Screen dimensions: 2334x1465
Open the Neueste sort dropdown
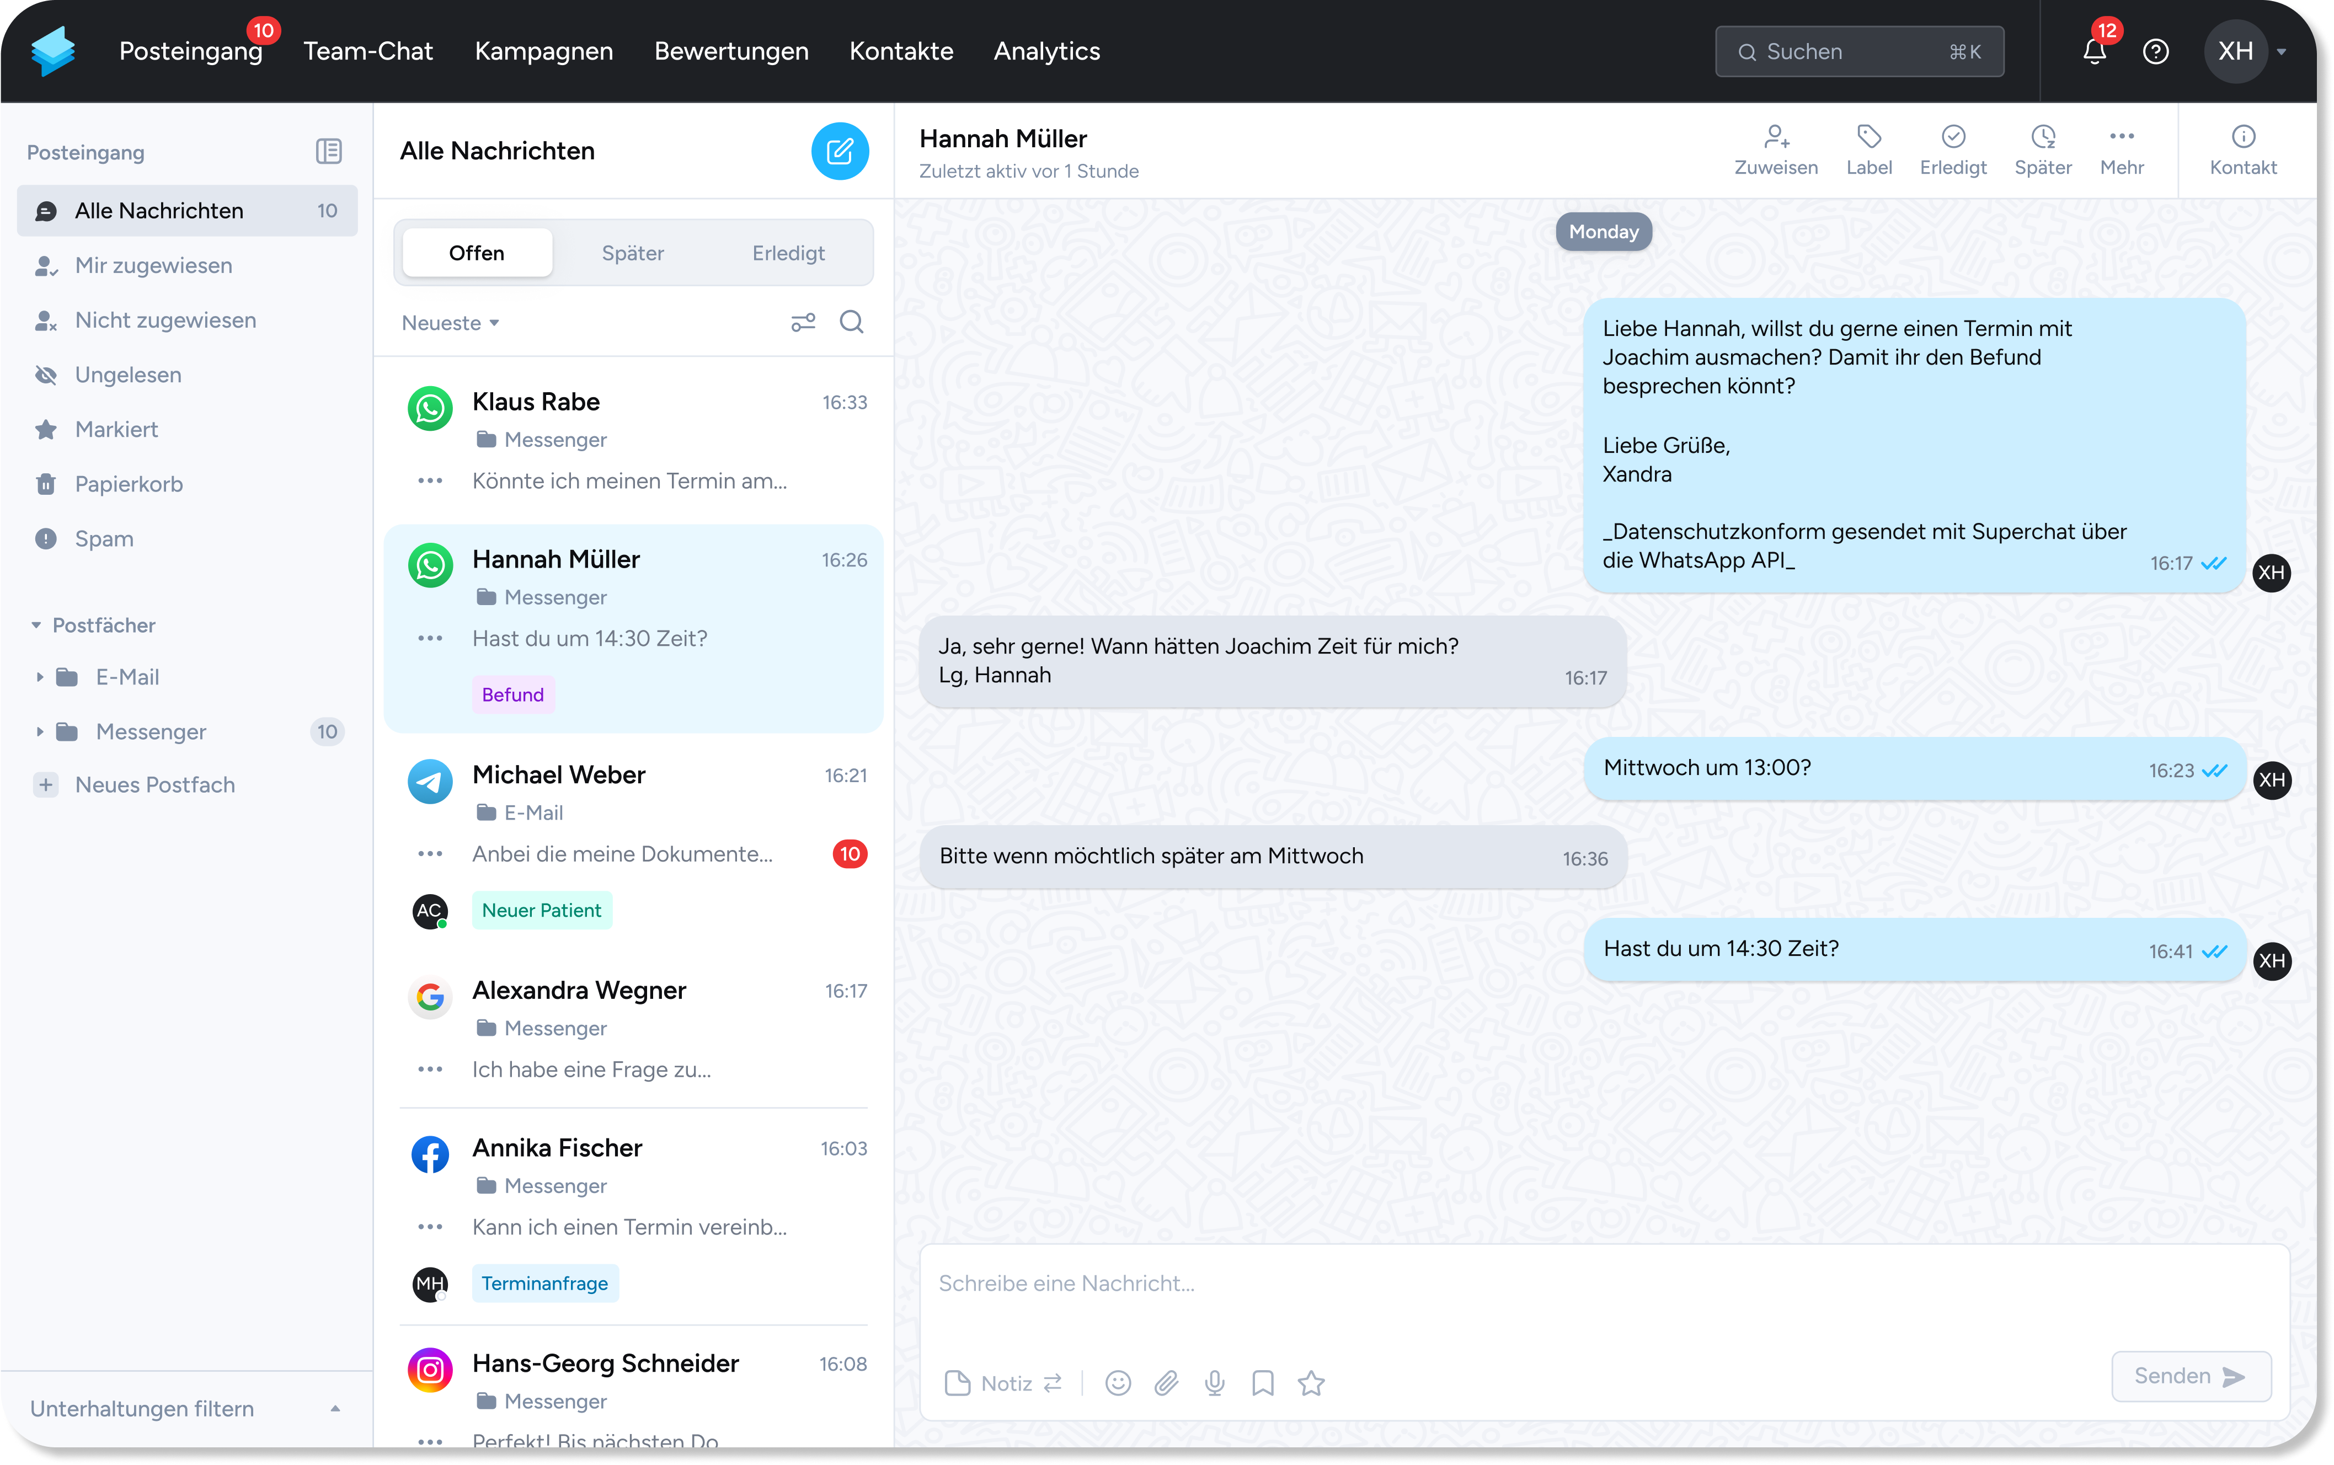click(451, 323)
